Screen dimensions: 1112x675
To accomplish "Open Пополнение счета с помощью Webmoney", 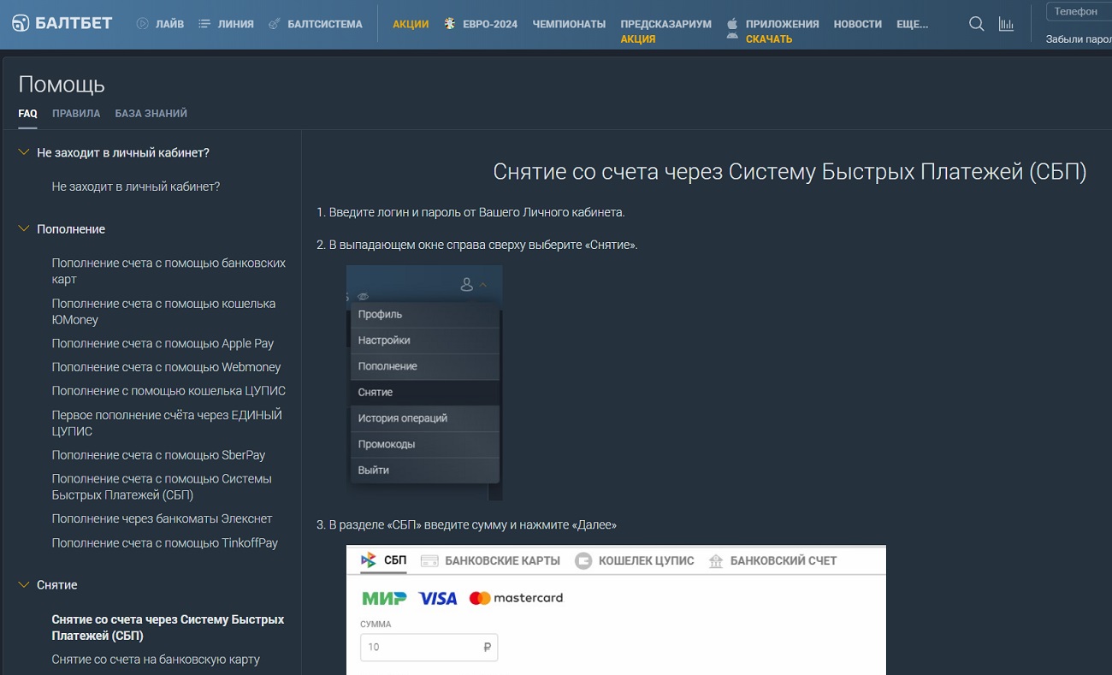I will [166, 367].
